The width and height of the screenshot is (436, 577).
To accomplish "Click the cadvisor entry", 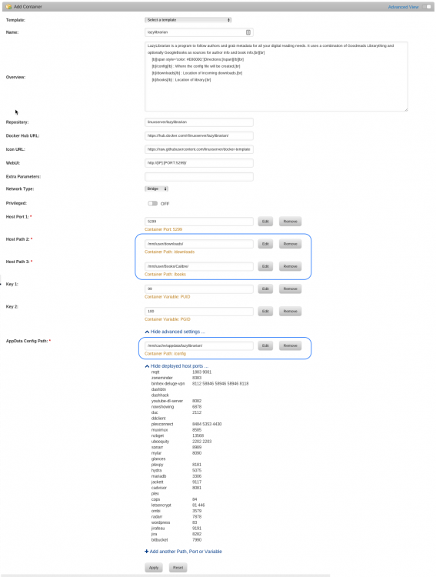I will pos(159,488).
